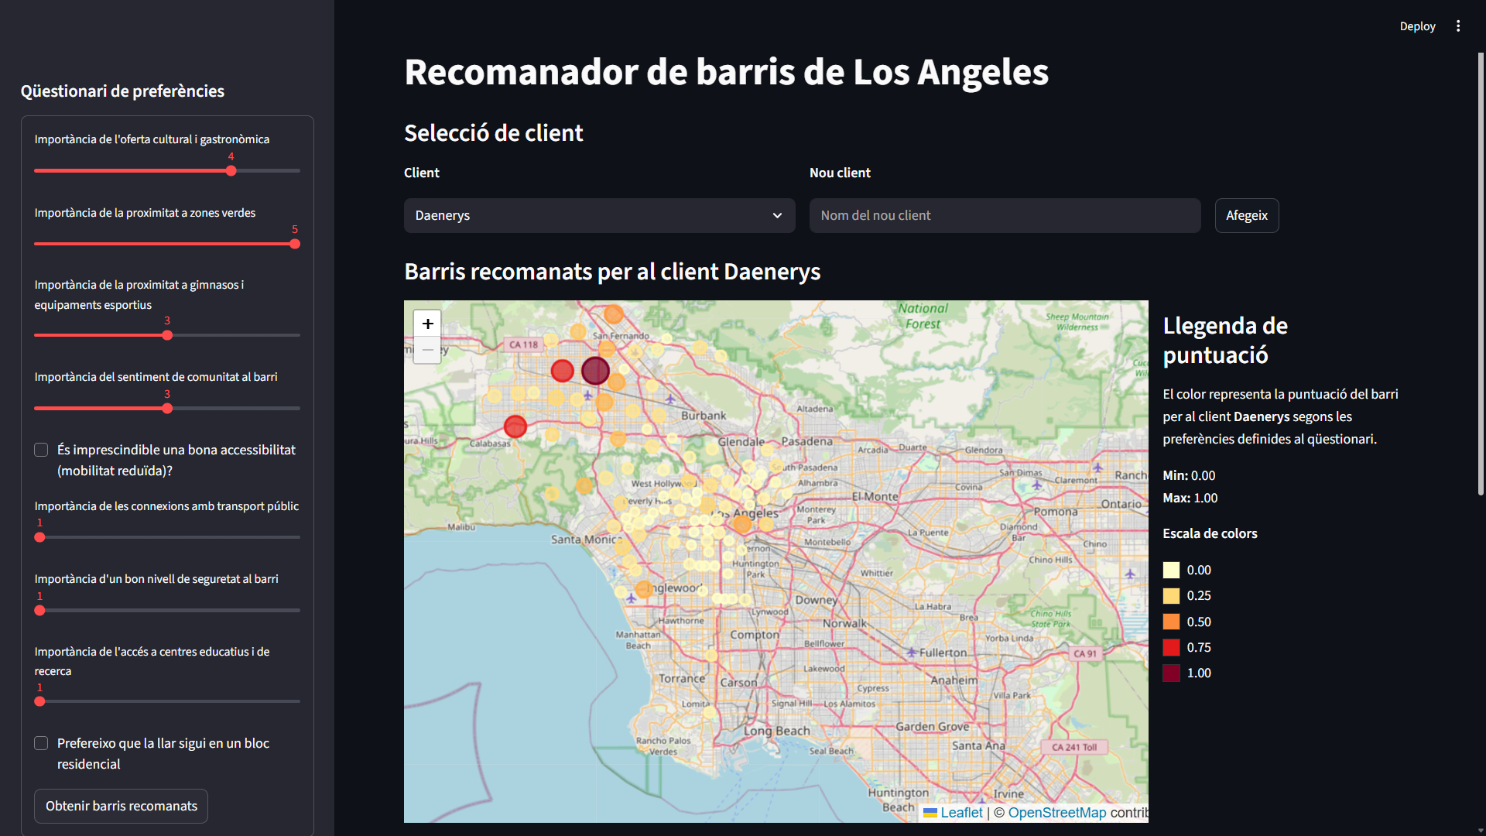Open the three-dot main menu
1486x836 pixels.
click(x=1458, y=26)
